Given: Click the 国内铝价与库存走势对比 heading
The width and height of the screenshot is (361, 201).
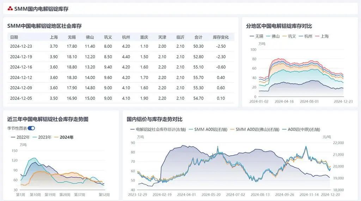Looking at the screenshot, I should click(x=154, y=119).
